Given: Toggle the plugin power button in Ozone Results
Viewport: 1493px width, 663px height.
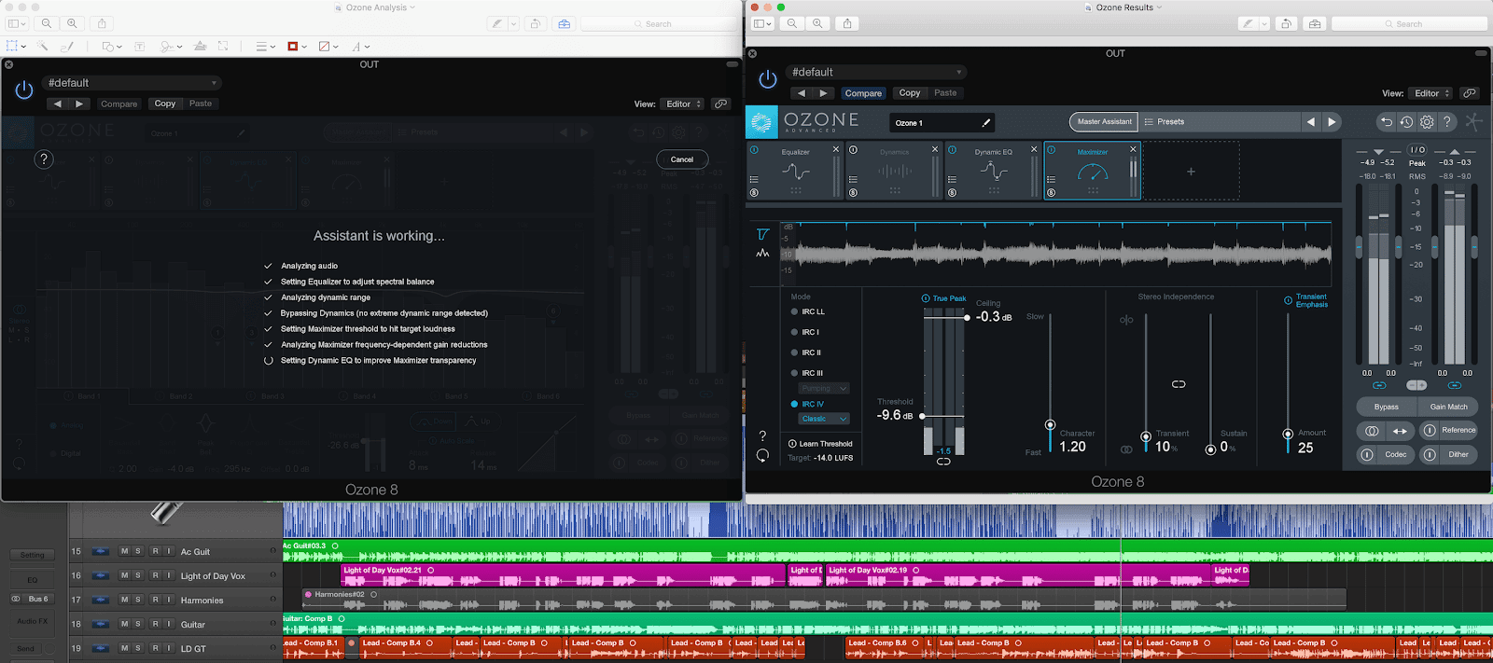Looking at the screenshot, I should pos(768,79).
